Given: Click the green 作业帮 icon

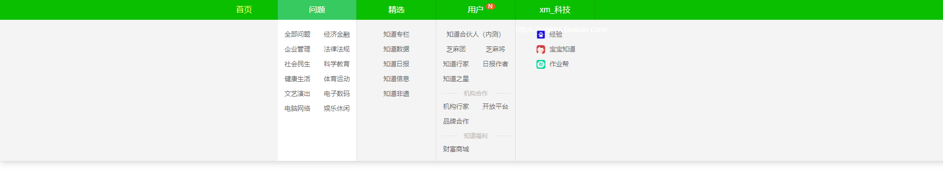Looking at the screenshot, I should 541,64.
